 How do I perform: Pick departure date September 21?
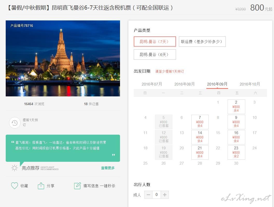[x=200, y=152]
